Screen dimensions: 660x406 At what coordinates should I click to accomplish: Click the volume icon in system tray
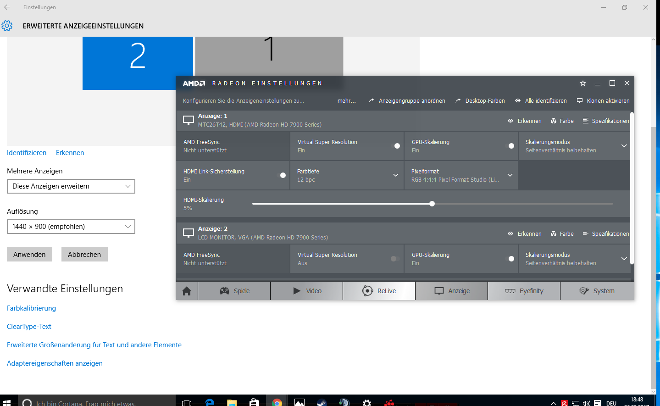click(x=587, y=403)
